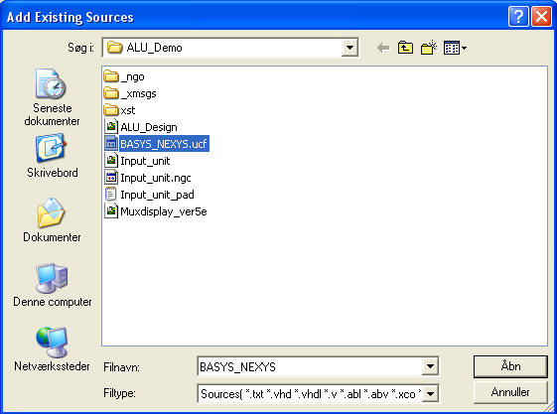Create a new folder via toolbar icon
This screenshot has height=414, width=557.
coord(429,48)
